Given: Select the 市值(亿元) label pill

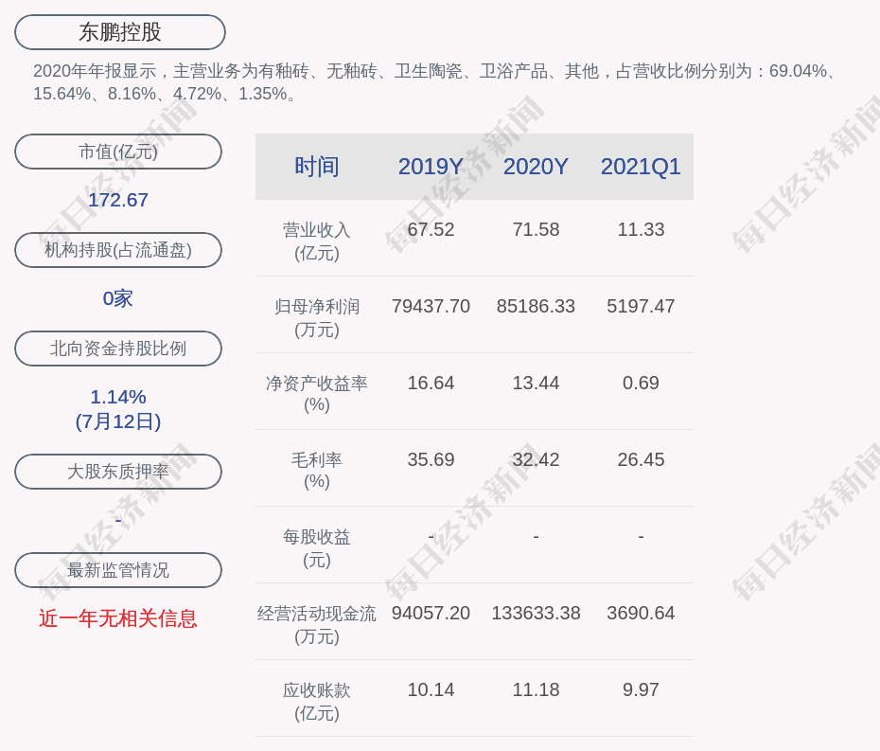Looking at the screenshot, I should tap(118, 152).
